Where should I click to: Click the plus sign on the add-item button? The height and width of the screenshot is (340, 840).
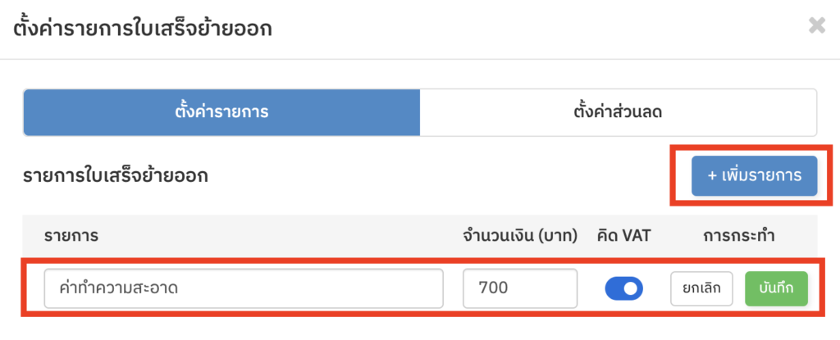pos(712,176)
